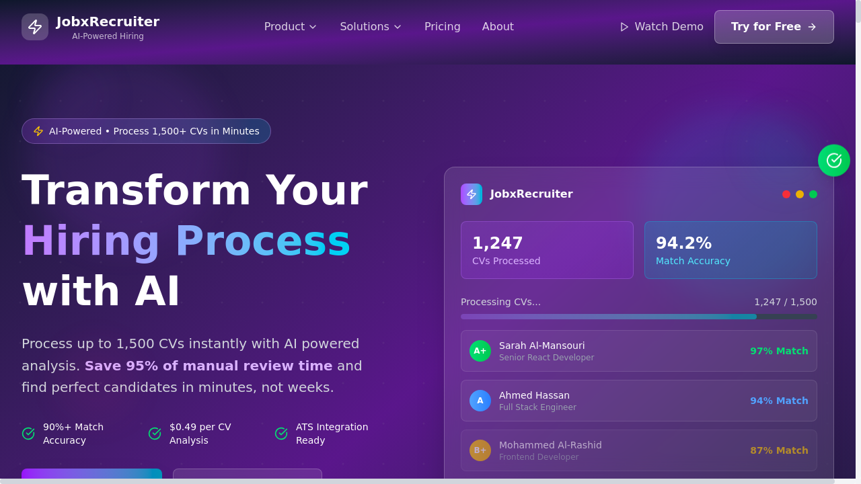Expand the Solutions dropdown menu
The image size is (861, 484).
coord(371,27)
